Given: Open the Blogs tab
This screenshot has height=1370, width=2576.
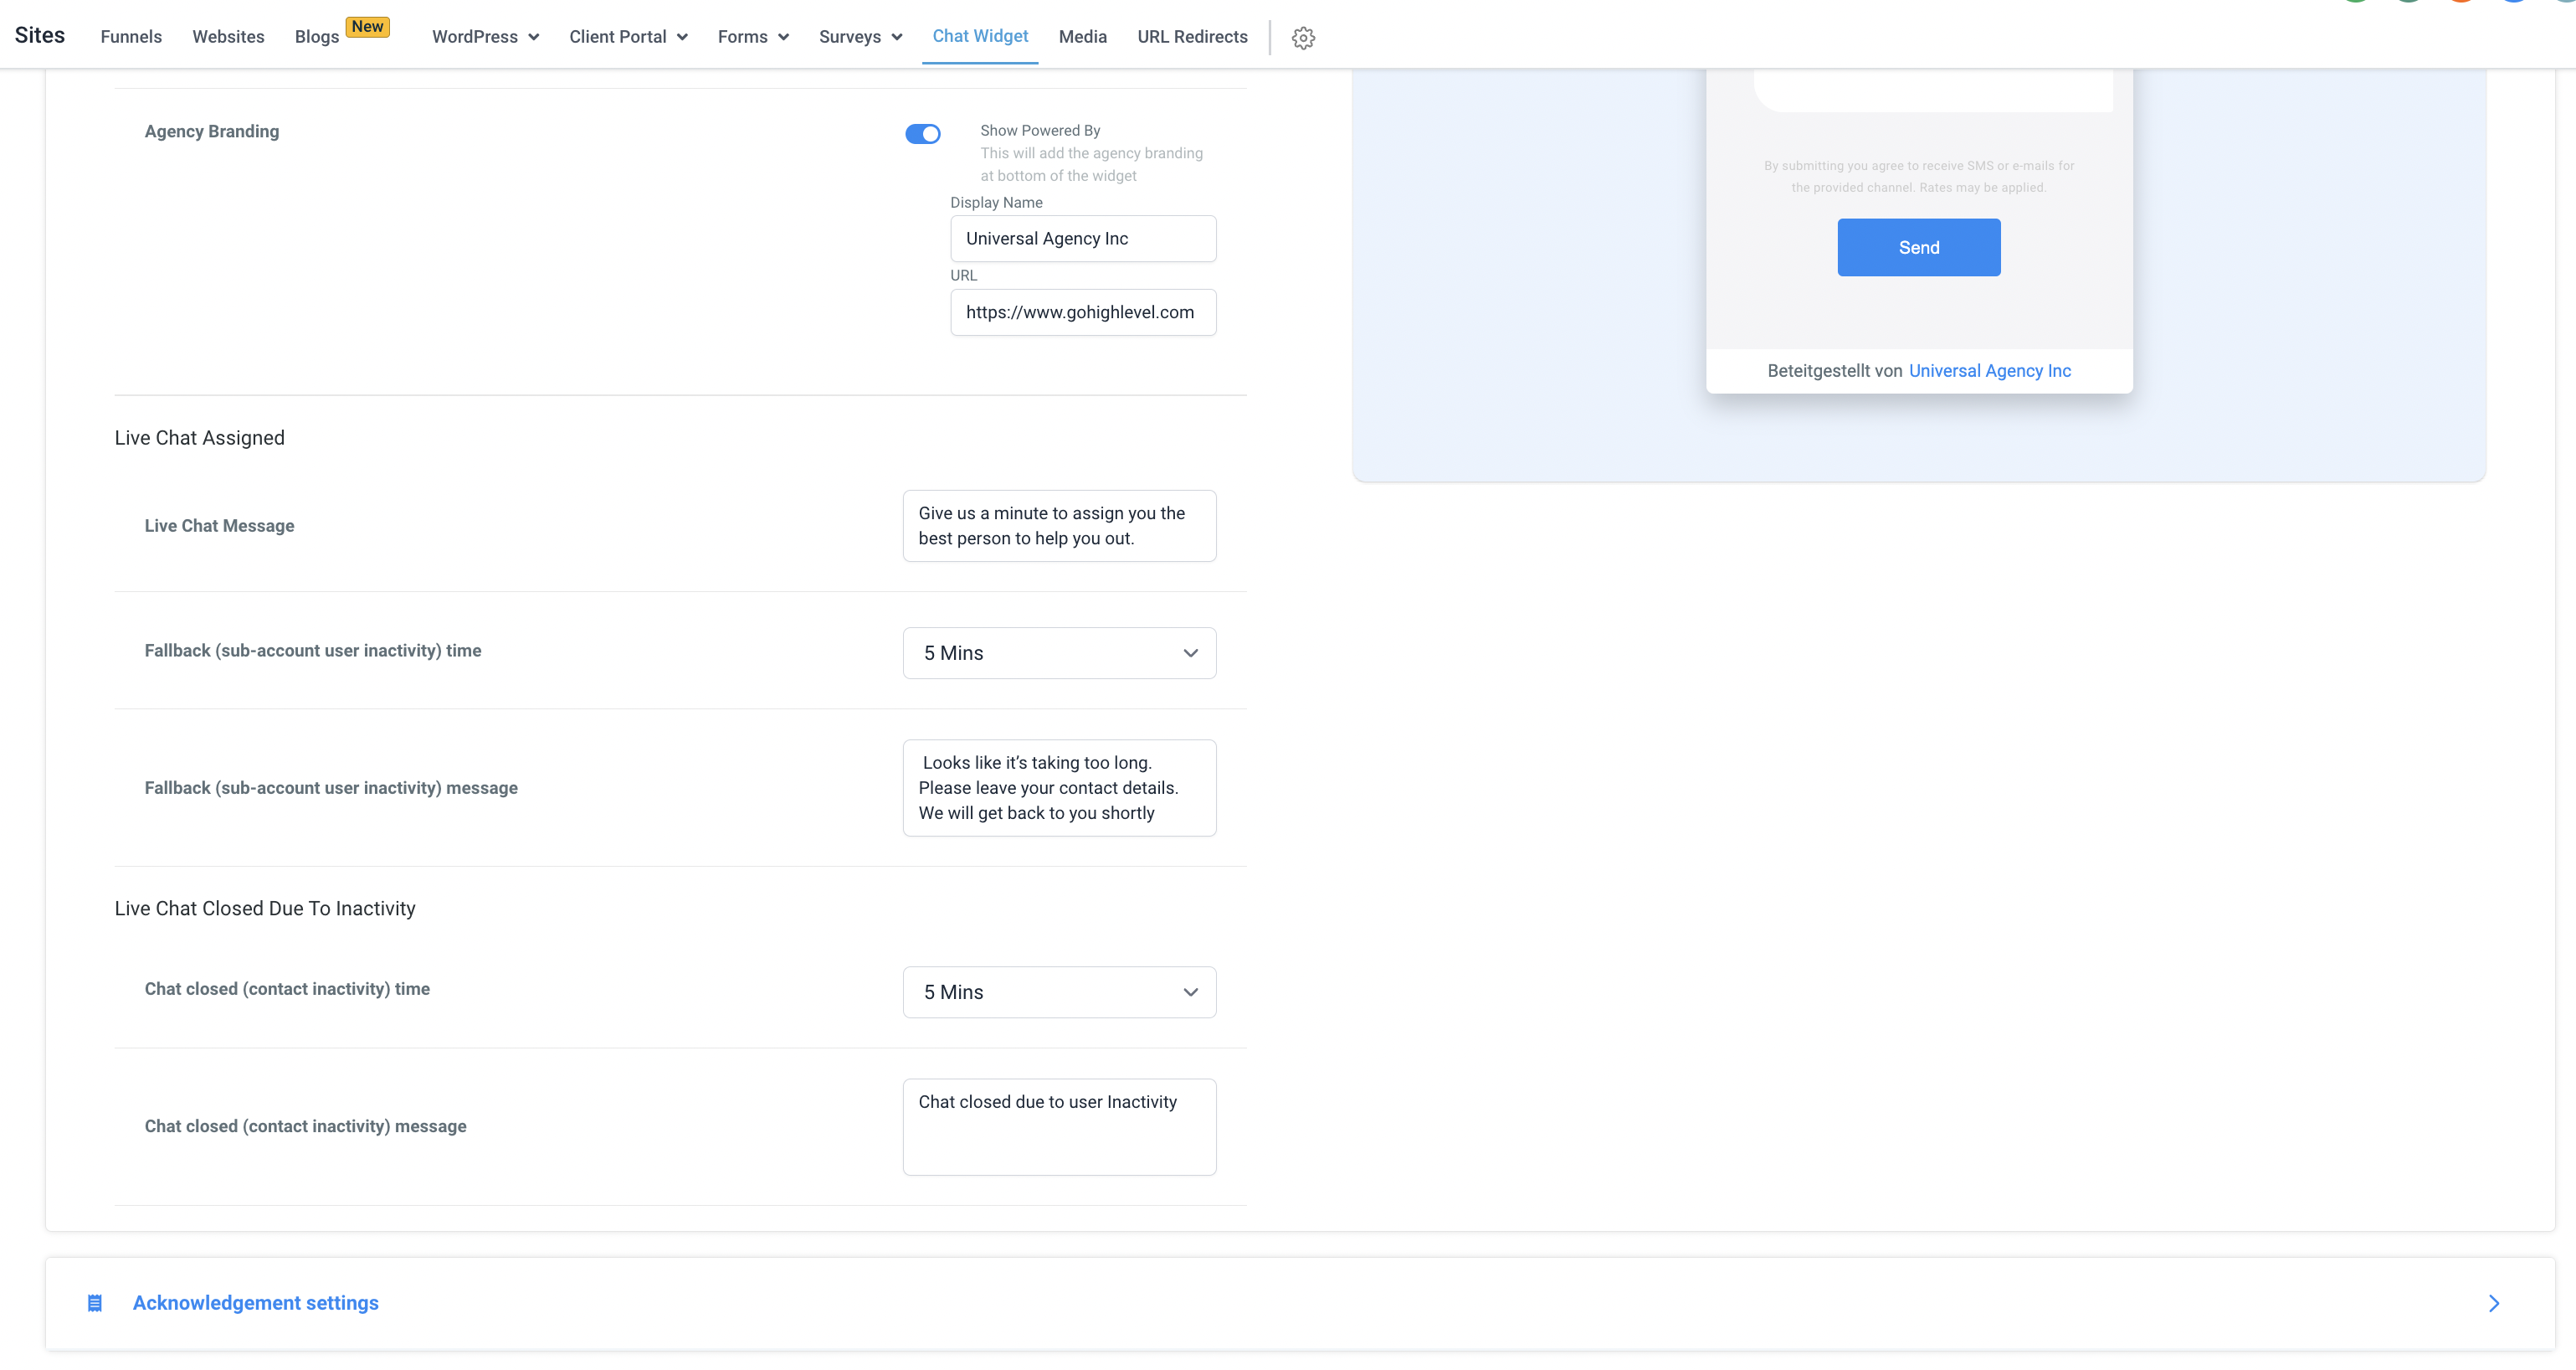Looking at the screenshot, I should (317, 37).
